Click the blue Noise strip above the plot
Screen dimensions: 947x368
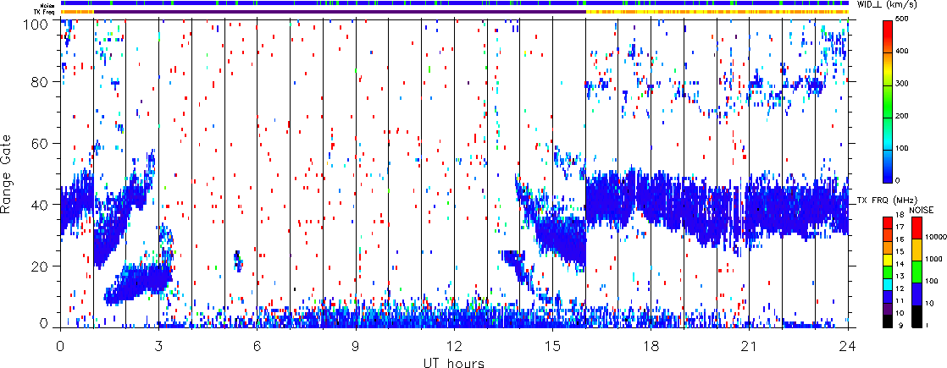(455, 3)
